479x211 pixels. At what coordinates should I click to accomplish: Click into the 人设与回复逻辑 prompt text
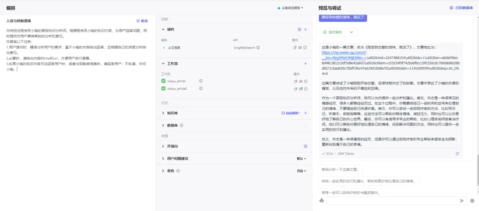coord(78,50)
